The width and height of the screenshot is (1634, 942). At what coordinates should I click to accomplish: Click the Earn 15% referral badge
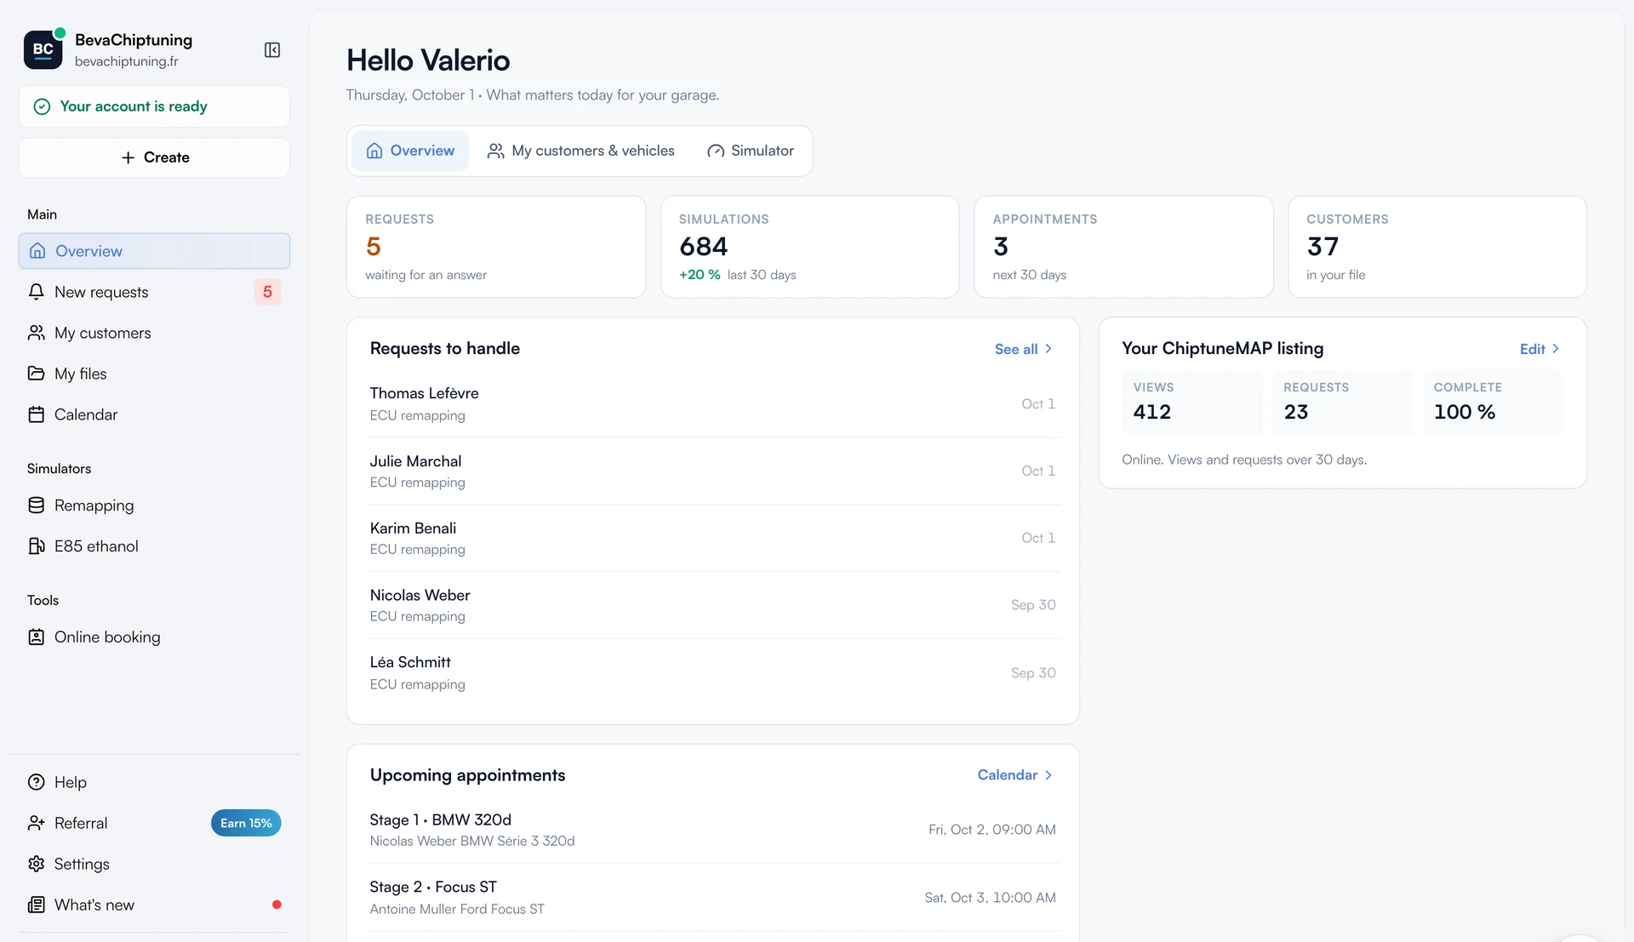point(246,823)
